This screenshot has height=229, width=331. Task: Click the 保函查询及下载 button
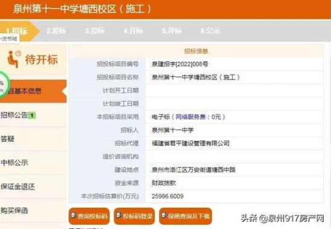tap(185, 216)
